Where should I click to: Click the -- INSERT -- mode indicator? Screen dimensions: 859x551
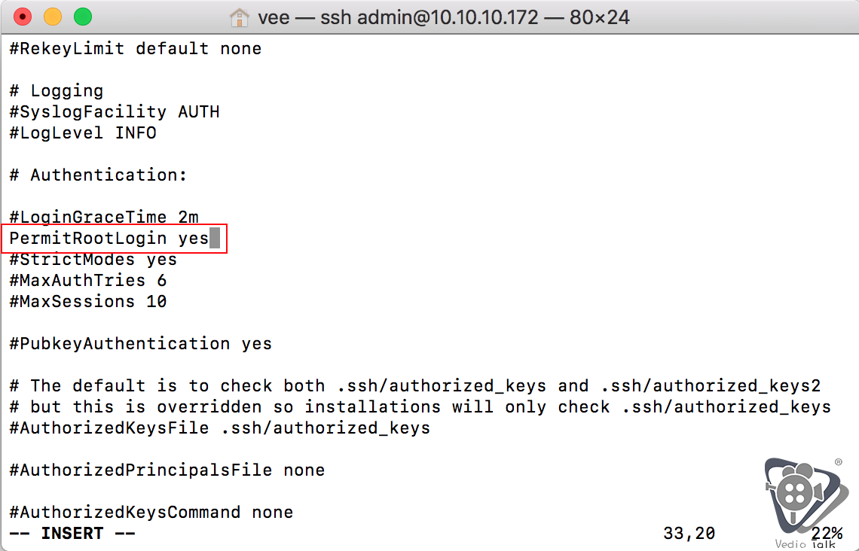72,534
